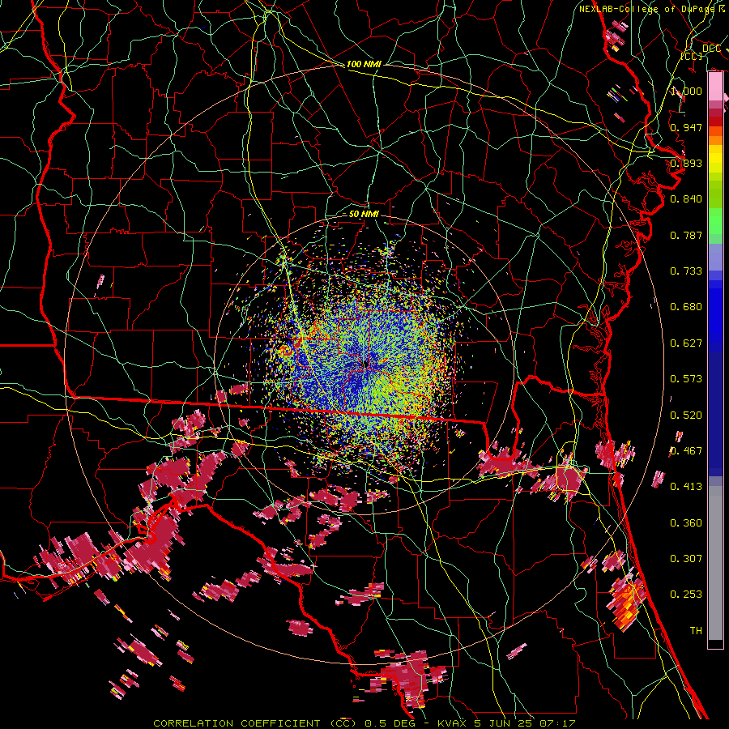Click the 0.733 legend value
The width and height of the screenshot is (729, 729).
[x=686, y=271]
